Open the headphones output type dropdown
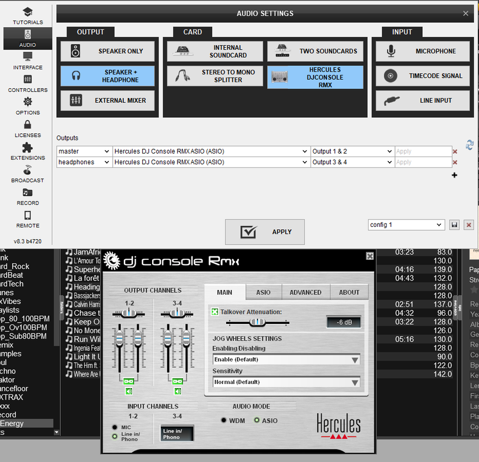Image resolution: width=479 pixels, height=462 pixels. [x=84, y=162]
